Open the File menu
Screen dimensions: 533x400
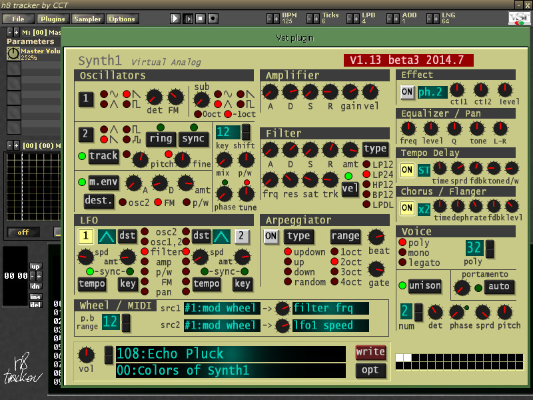coord(19,19)
